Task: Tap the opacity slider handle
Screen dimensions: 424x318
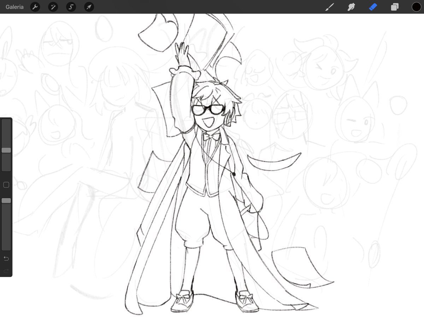Action: coord(6,201)
